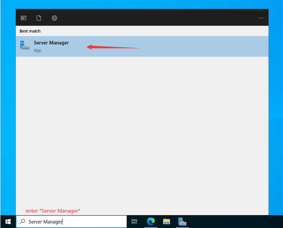Click the Server Manager app icon in results

(x=24, y=46)
